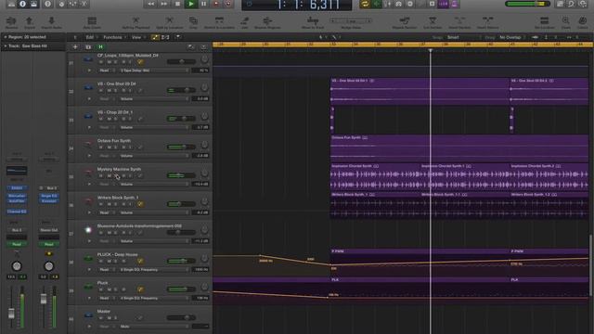Image resolution: width=594 pixels, height=334 pixels.
Task: Toggle the purple Count-in button
Action: coord(444,4)
